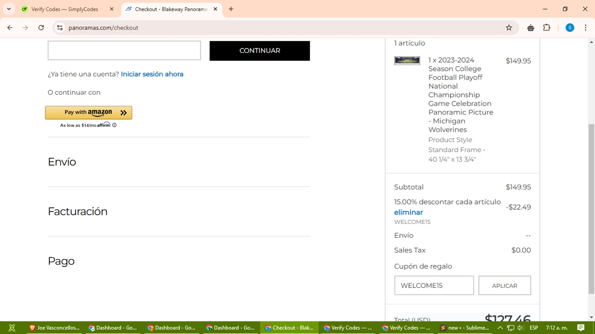Open a new browser tab
This screenshot has width=595, height=334.
(231, 9)
